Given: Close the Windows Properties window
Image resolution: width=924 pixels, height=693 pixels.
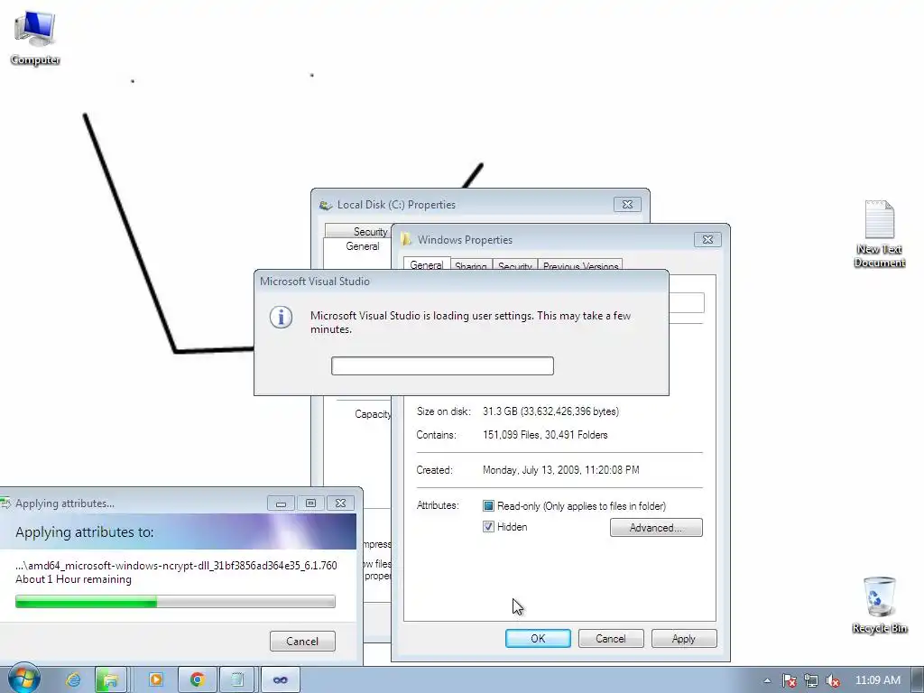Looking at the screenshot, I should pyautogui.click(x=707, y=239).
